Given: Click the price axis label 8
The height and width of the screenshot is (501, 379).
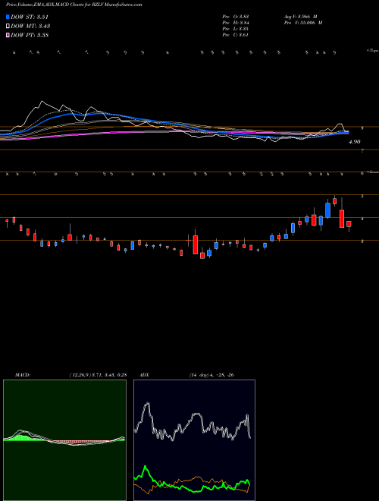Looking at the screenshot, I should (x=362, y=128).
